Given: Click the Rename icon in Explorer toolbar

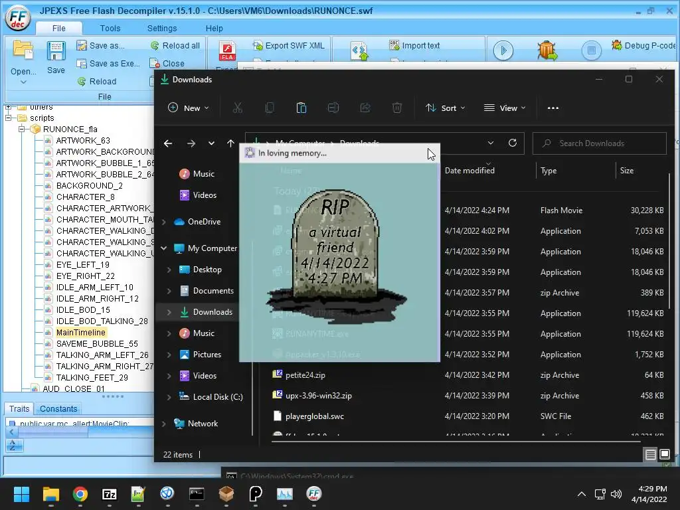Looking at the screenshot, I should [333, 108].
